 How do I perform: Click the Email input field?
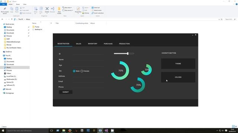(x=88, y=81)
